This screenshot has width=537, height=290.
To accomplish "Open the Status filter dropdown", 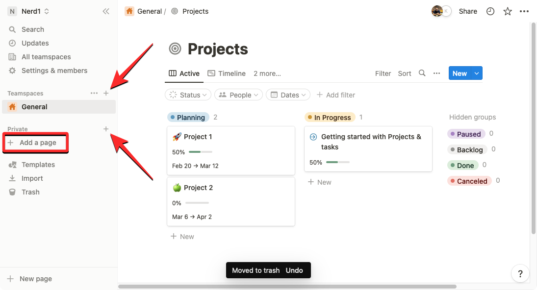I will click(188, 95).
